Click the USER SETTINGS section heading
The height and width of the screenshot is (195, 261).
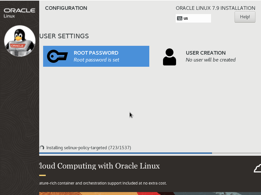(x=64, y=36)
